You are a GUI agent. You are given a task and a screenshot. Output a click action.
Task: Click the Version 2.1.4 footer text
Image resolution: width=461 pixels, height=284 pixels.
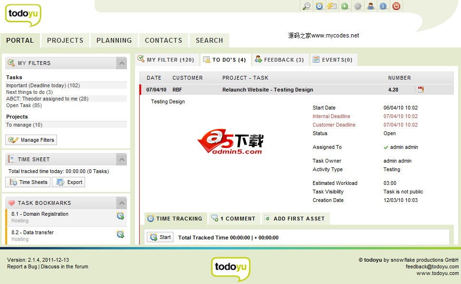coord(38,260)
